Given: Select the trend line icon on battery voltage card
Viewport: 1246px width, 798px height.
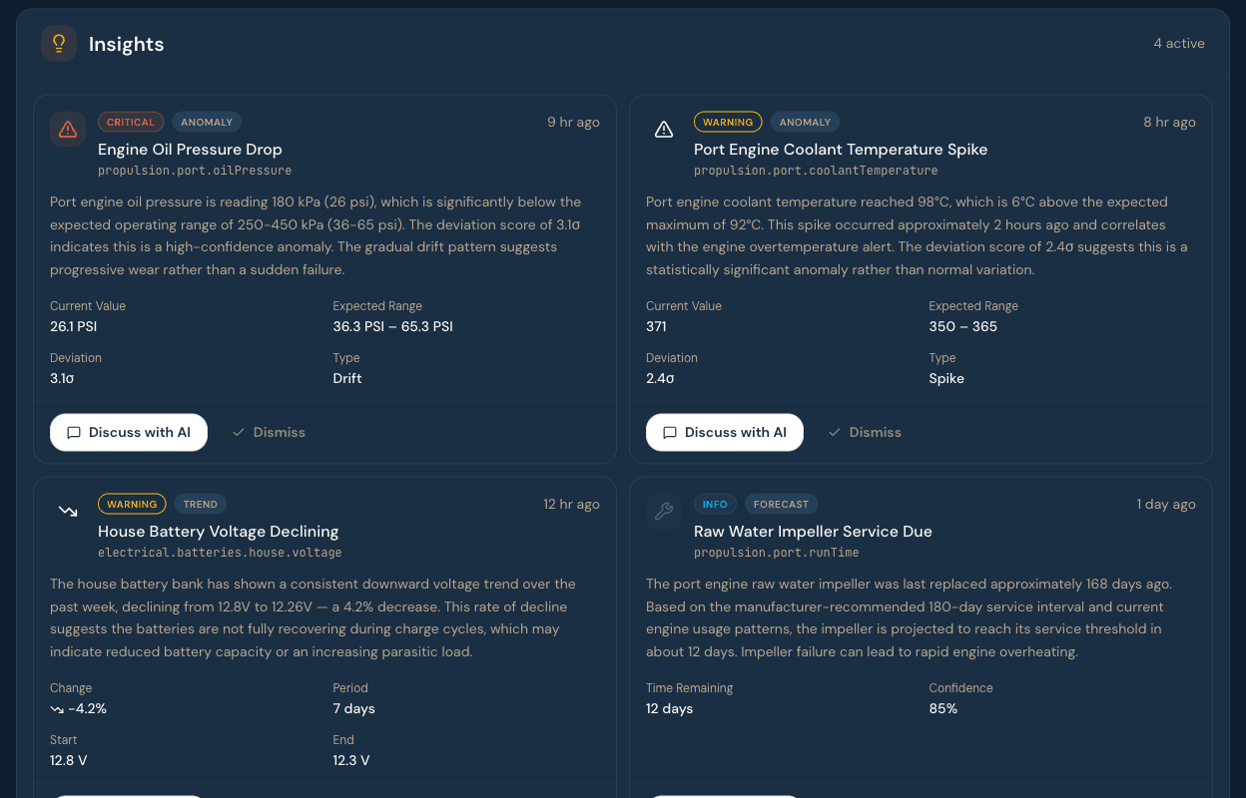Looking at the screenshot, I should [67, 511].
